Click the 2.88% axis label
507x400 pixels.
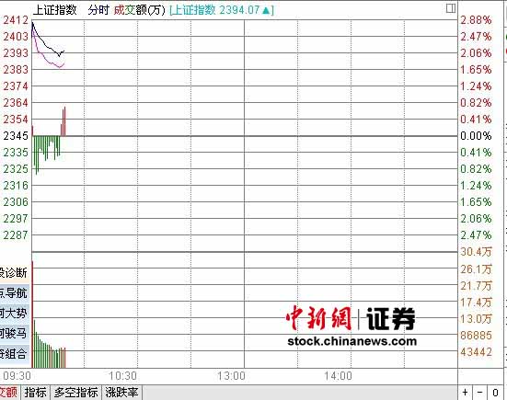[476, 20]
